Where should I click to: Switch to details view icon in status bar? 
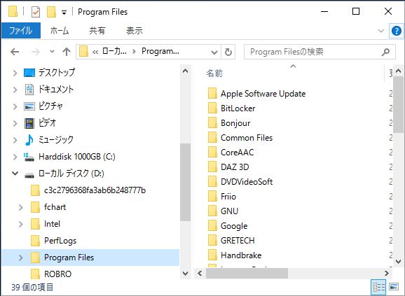(378, 287)
